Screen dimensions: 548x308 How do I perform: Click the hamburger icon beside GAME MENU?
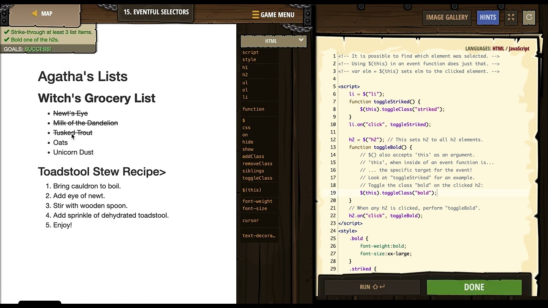(x=256, y=15)
